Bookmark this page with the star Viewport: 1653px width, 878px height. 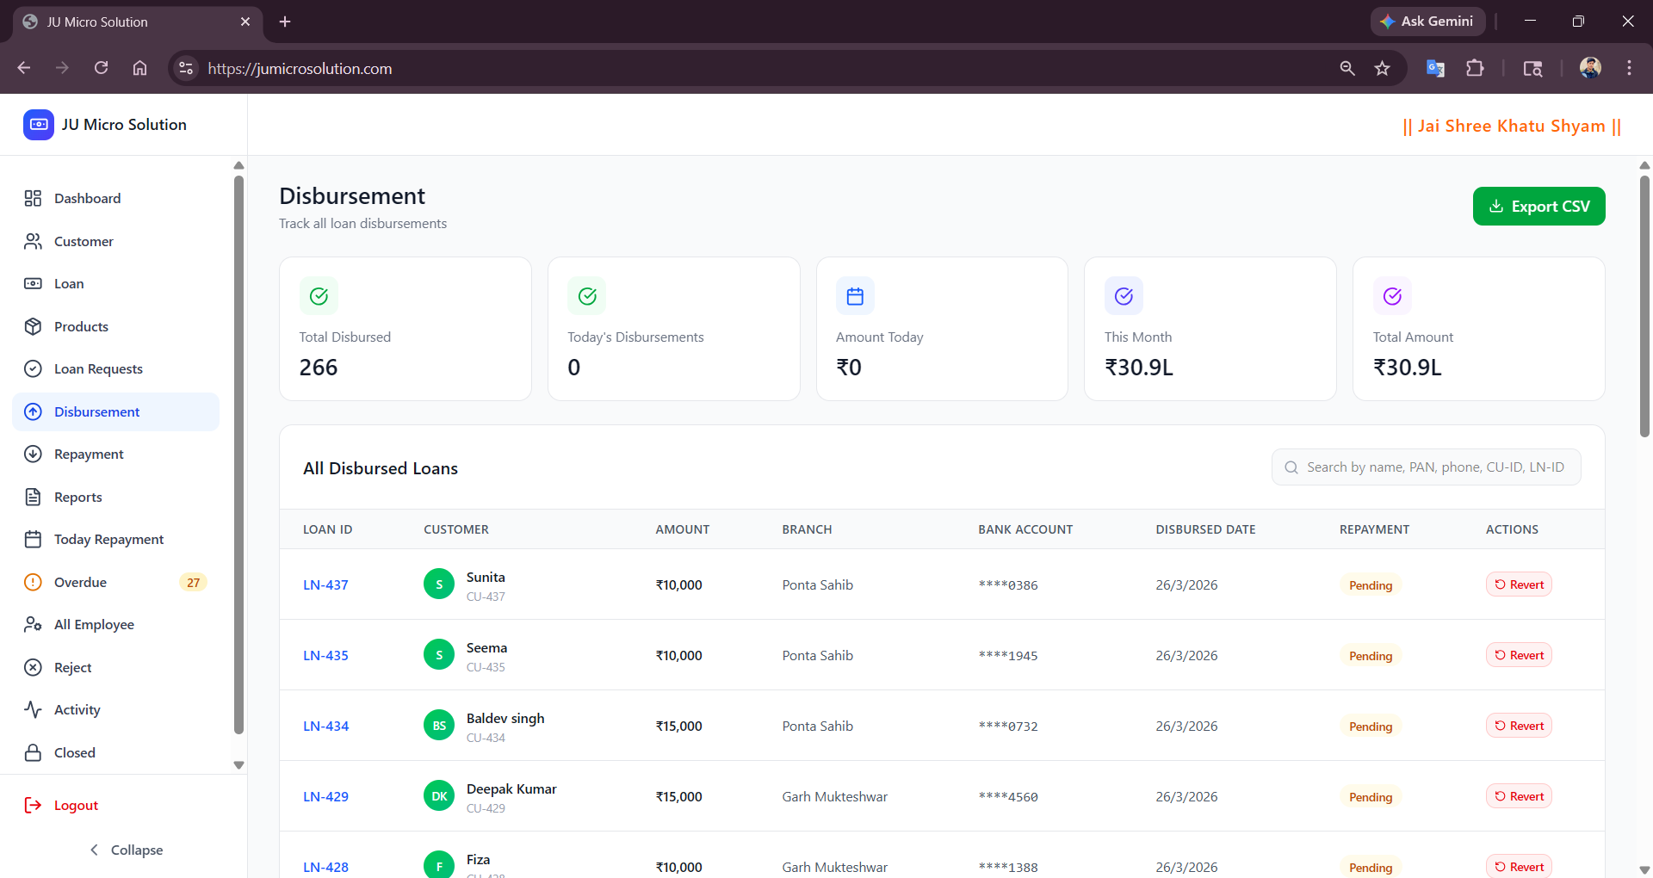click(1383, 68)
